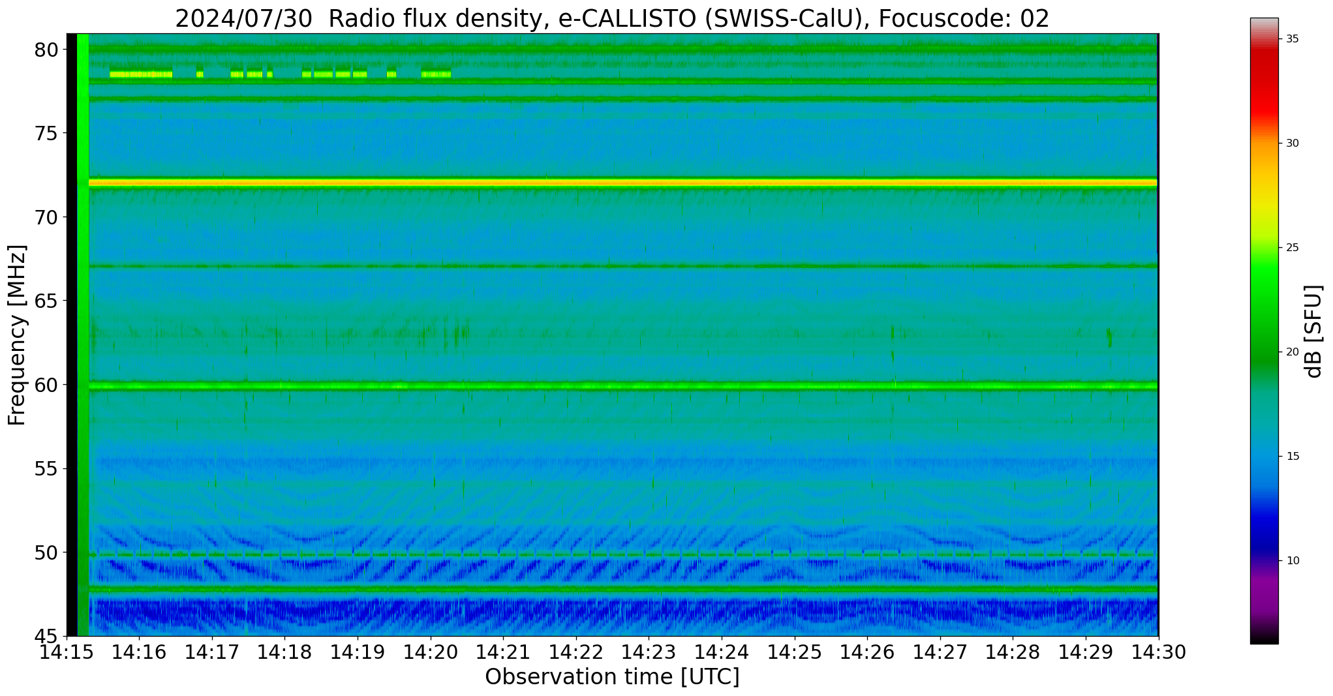This screenshot has width=1333, height=696.
Task: Click the 75 frequency tick label
Action: pyautogui.click(x=46, y=134)
